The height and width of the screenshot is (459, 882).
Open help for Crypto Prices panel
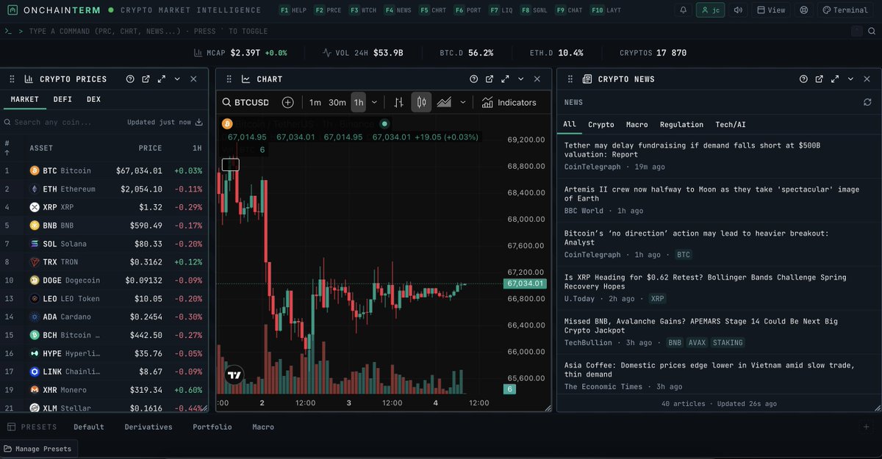[x=130, y=79]
